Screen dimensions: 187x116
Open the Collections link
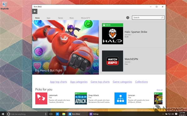(141, 82)
